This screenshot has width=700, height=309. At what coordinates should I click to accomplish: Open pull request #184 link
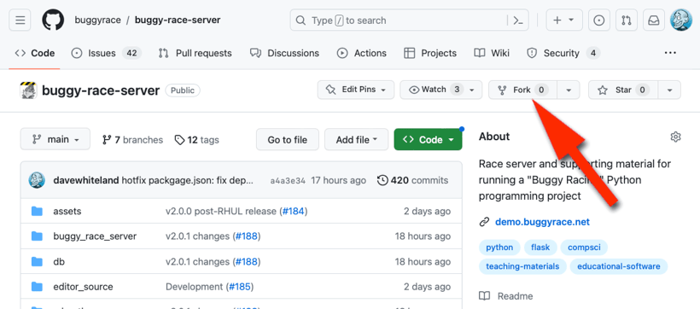tap(294, 211)
